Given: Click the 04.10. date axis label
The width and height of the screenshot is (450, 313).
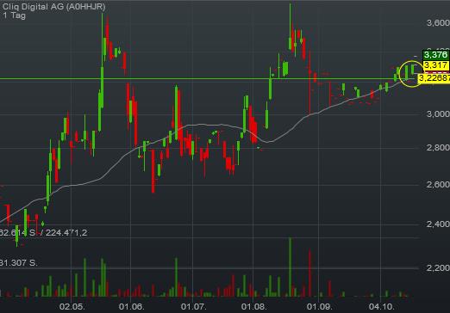Looking at the screenshot, I should 382,307.
